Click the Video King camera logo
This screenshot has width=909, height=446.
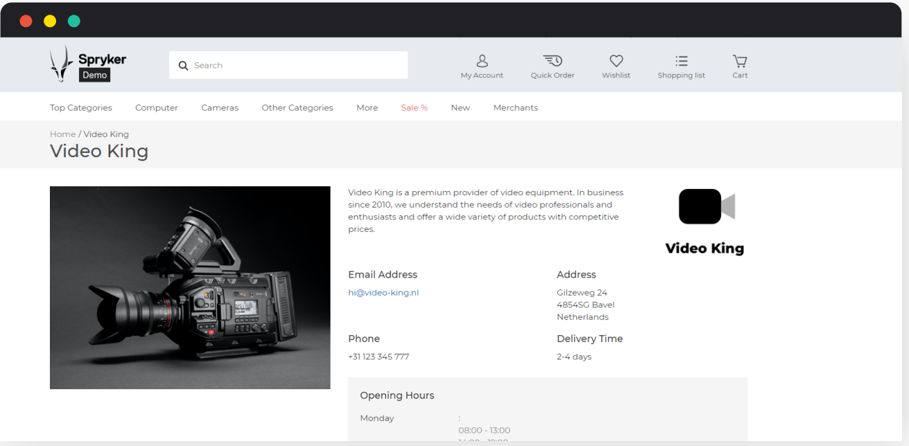[705, 222]
